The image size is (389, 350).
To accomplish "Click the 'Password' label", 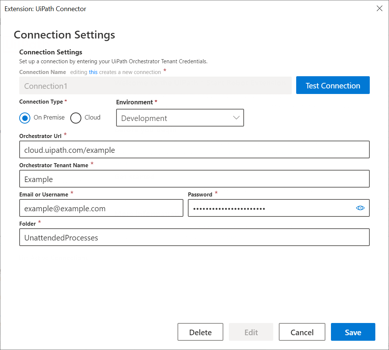I will tap(200, 195).
